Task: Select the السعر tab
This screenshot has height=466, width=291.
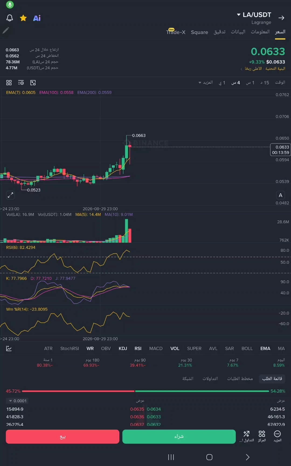Action: [280, 32]
